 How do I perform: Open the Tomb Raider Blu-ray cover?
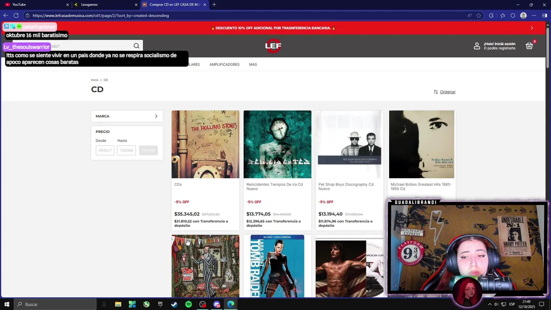(x=277, y=266)
